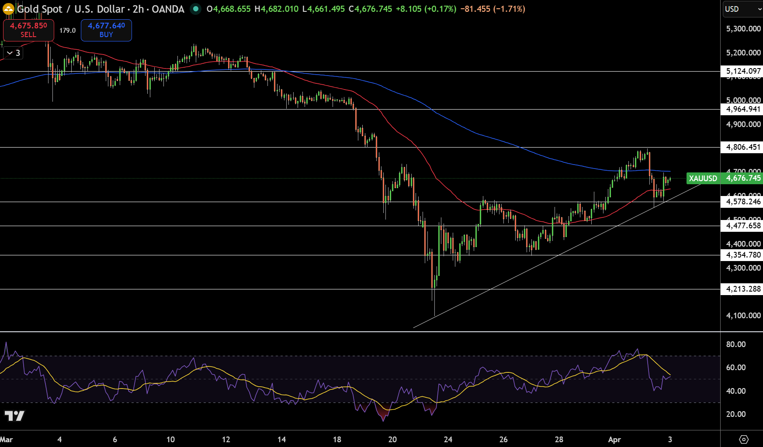The image size is (763, 447).
Task: Click the high price H4,682.010
Action: [276, 9]
